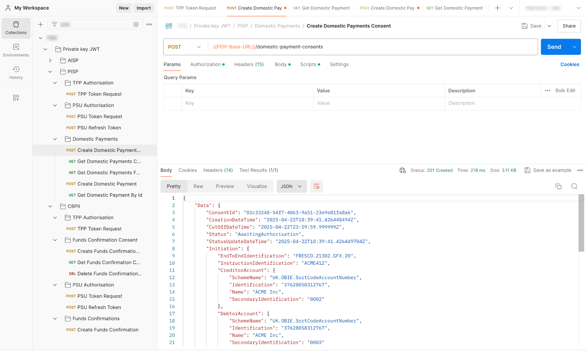Clear the collection search filter
The height and width of the screenshot is (351, 587).
click(136, 24)
